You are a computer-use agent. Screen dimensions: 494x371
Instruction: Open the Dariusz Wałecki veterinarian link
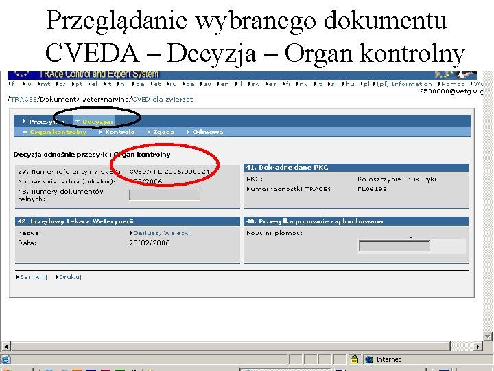point(160,233)
